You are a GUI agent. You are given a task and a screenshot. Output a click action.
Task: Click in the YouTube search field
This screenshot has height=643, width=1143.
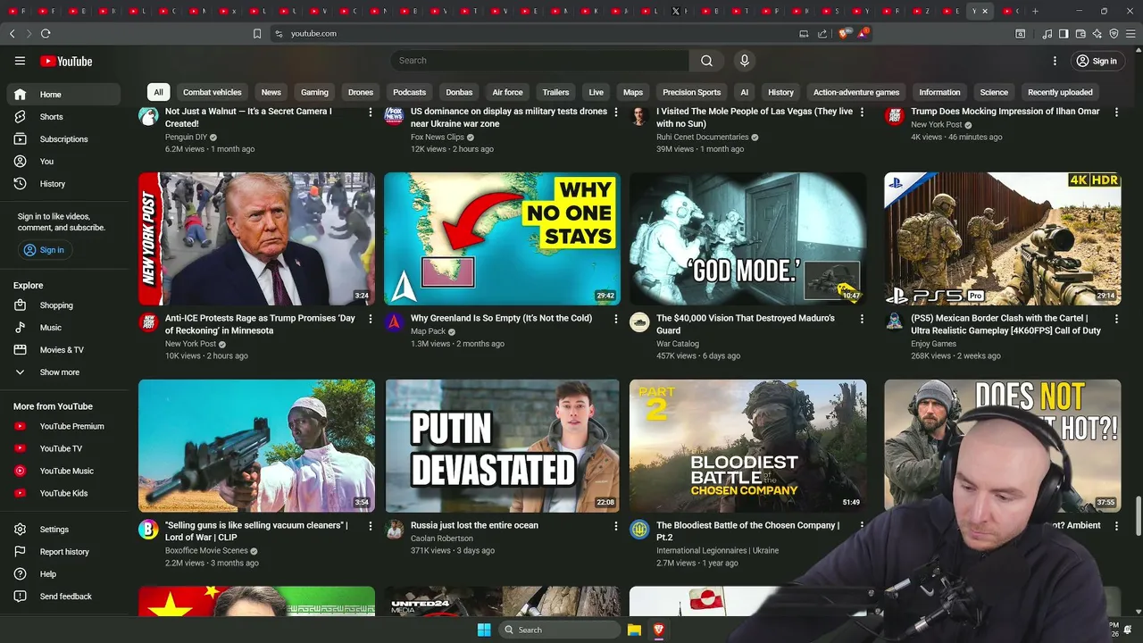539,61
